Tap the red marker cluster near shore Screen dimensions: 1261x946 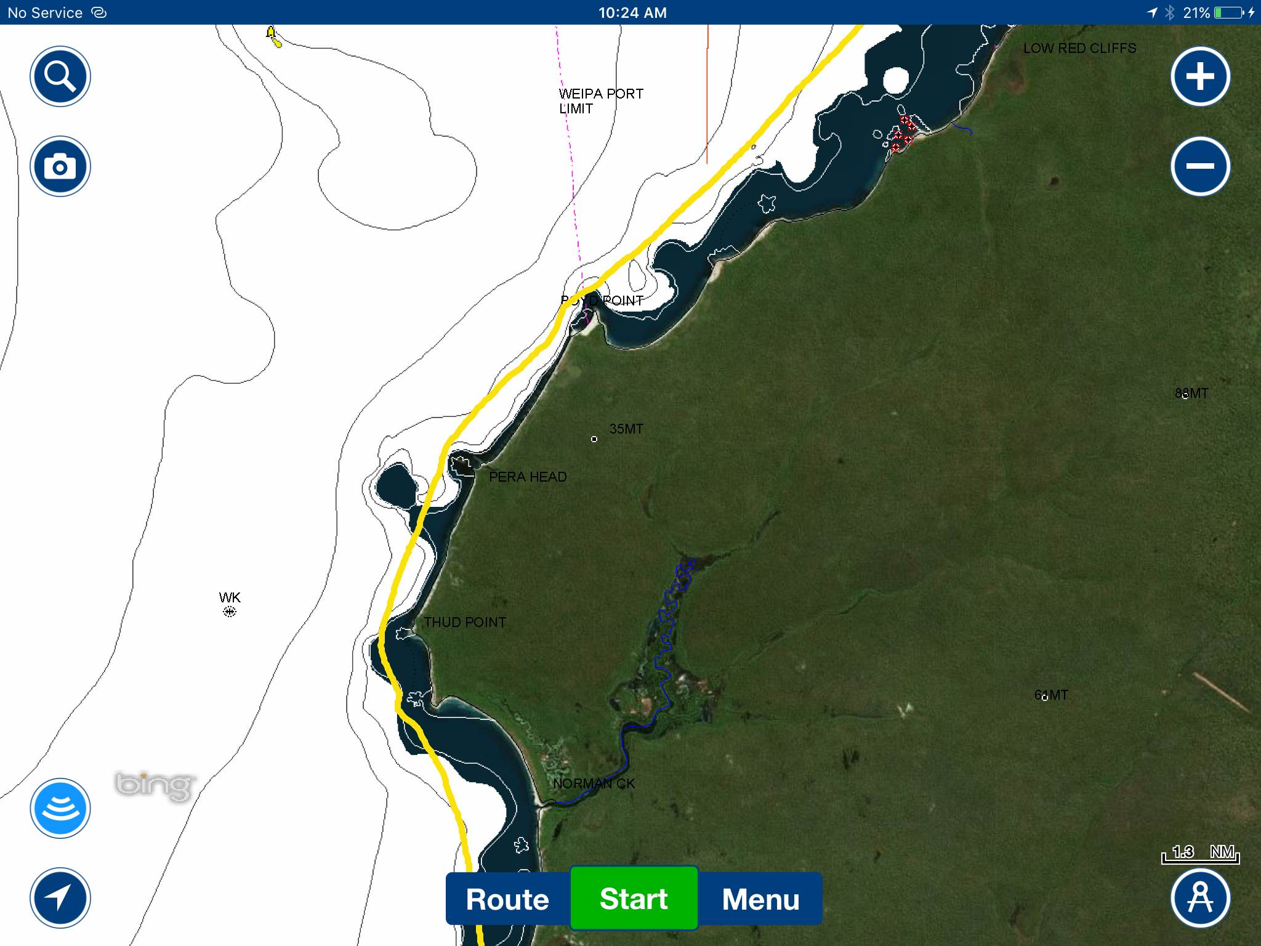tap(903, 134)
